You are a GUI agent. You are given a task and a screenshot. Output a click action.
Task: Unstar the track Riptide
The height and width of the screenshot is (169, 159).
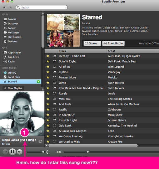(x=48, y=72)
